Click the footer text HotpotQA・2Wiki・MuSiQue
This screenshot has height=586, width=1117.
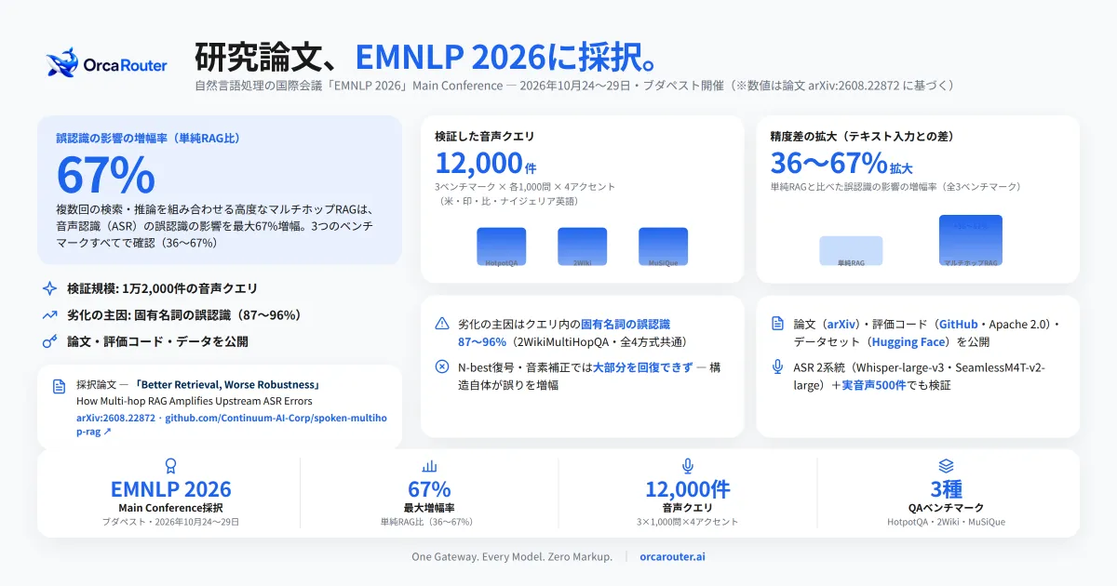click(946, 522)
